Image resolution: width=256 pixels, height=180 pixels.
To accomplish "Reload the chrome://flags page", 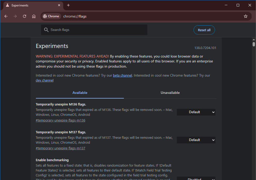I will [x=25, y=16].
